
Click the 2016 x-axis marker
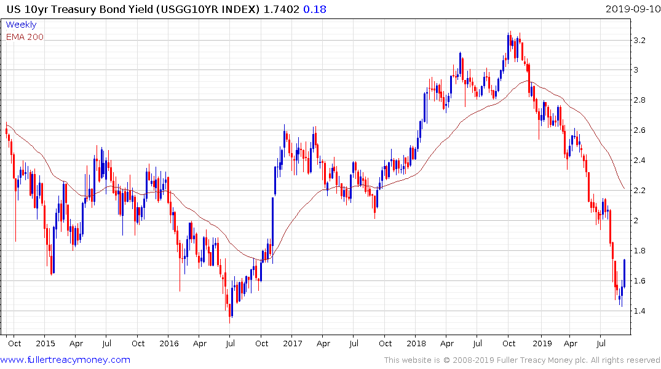click(169, 343)
